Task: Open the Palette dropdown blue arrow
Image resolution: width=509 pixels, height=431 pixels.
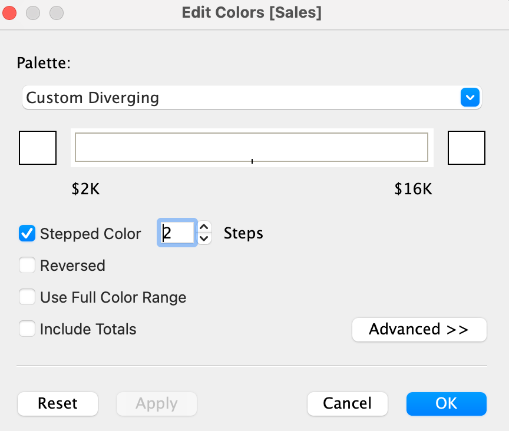Action: [470, 97]
